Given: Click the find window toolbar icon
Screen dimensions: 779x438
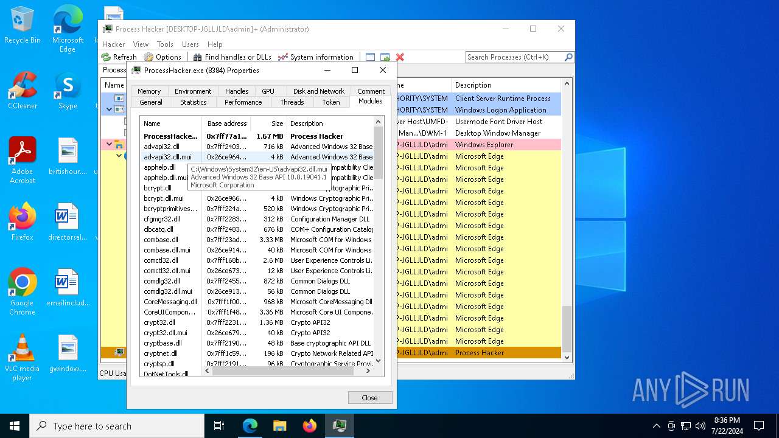Looking at the screenshot, I should click(370, 57).
